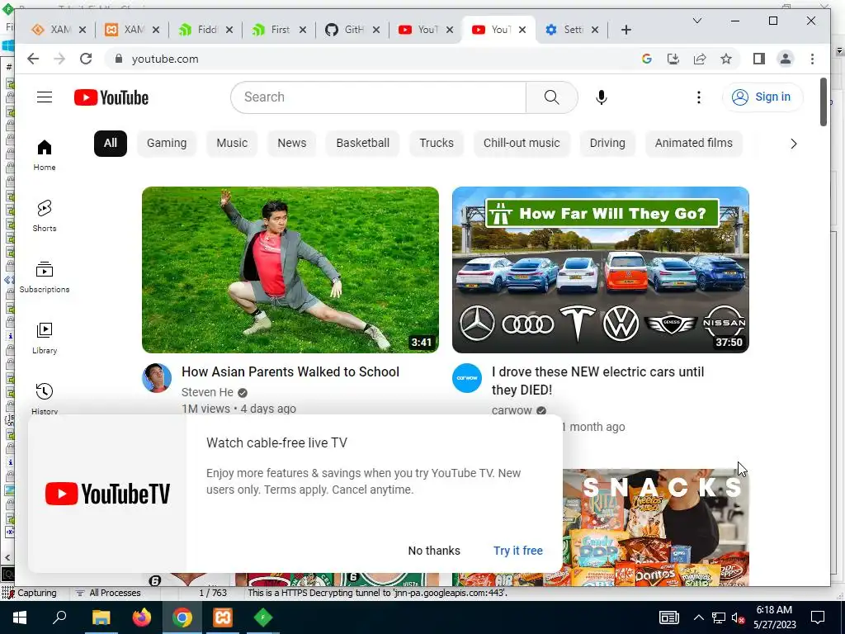Open YouTube settings three-dot menu
This screenshot has height=634, width=845.
(698, 97)
